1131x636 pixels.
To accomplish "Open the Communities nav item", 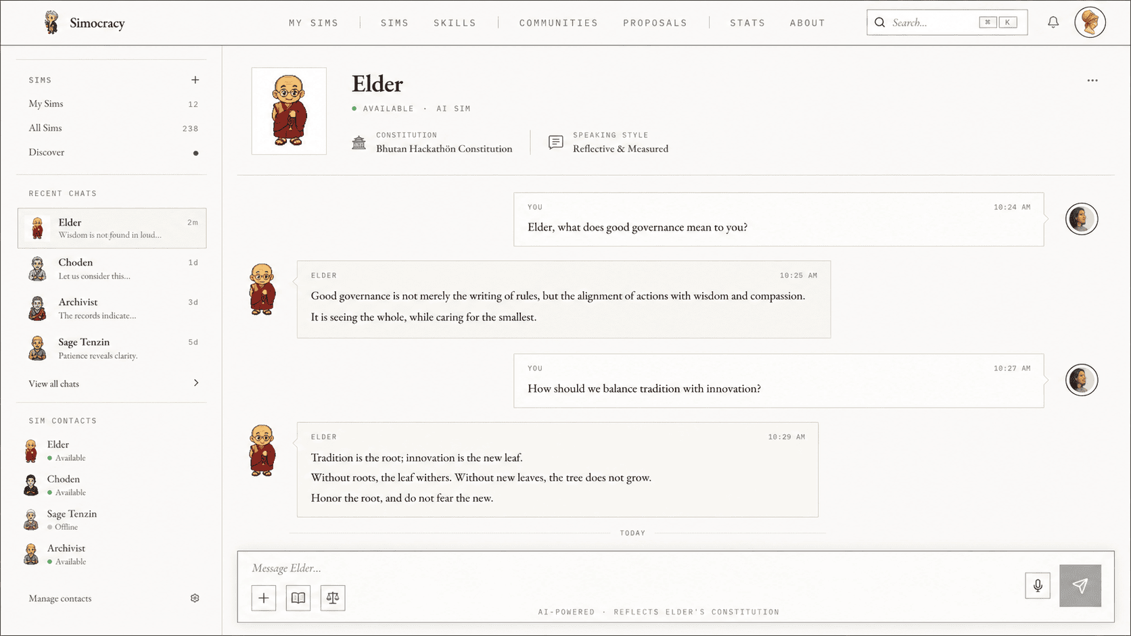I will click(x=559, y=23).
